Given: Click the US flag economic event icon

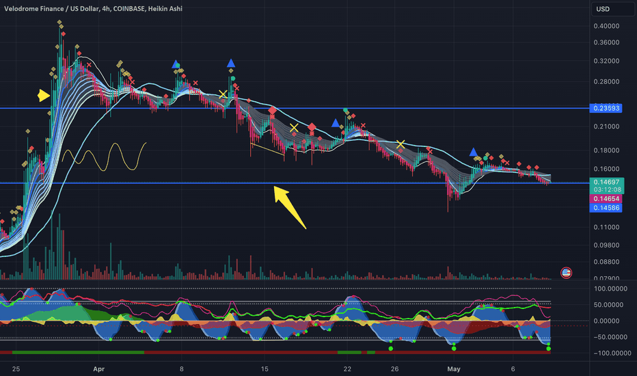Looking at the screenshot, I should pyautogui.click(x=566, y=272).
